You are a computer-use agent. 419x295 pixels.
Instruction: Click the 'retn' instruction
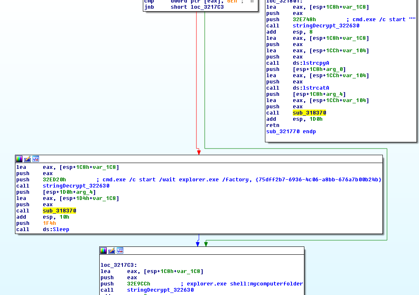coord(272,125)
